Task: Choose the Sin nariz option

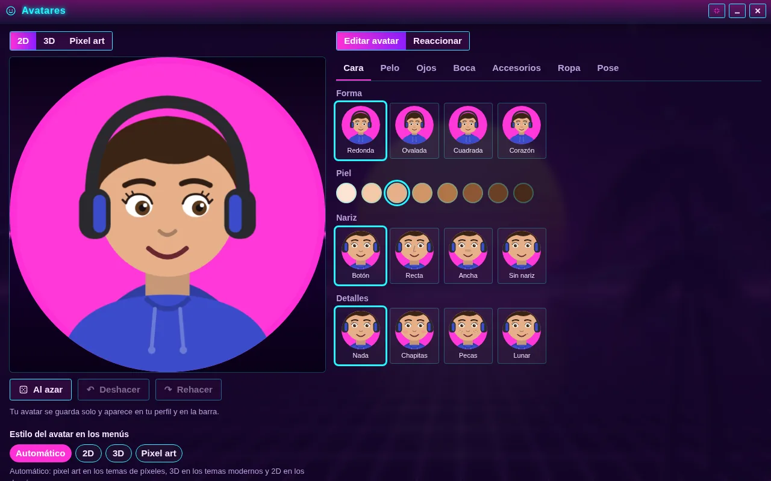Action: pos(522,256)
